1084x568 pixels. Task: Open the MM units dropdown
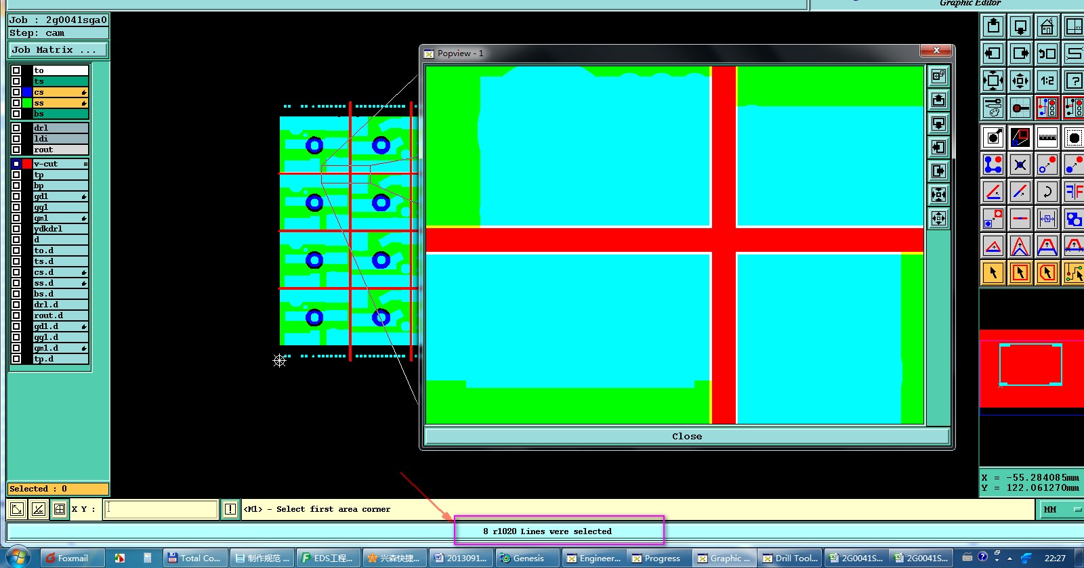[x=1060, y=509]
